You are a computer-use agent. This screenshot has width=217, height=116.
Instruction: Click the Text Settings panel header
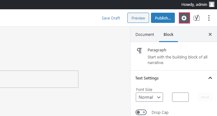tap(174, 78)
